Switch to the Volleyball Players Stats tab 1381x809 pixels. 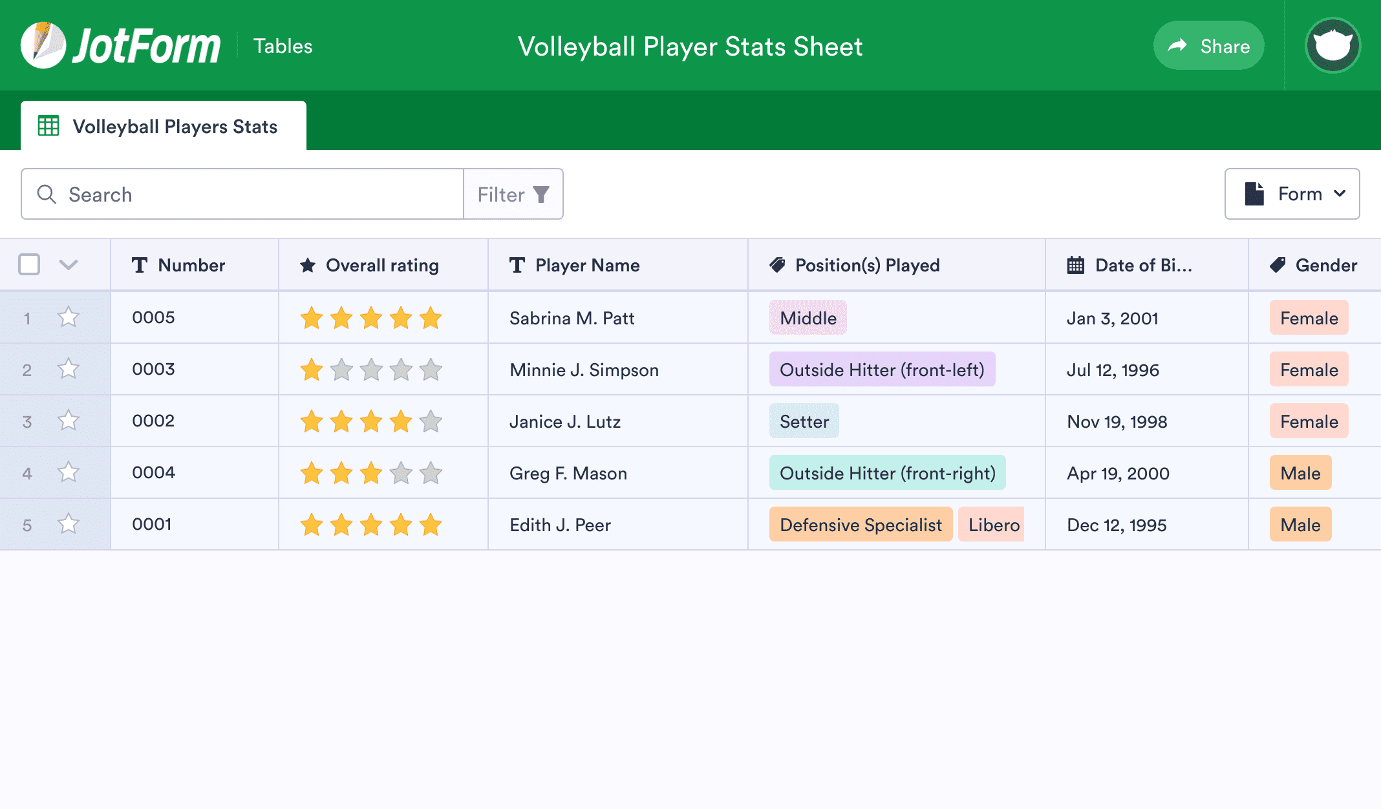(x=175, y=126)
